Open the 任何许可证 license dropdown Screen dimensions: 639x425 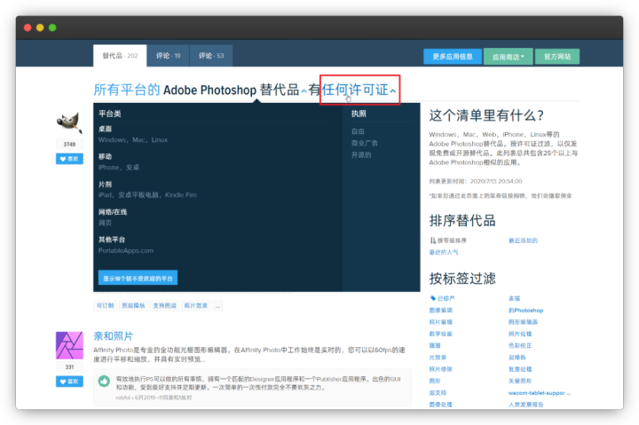coord(359,90)
